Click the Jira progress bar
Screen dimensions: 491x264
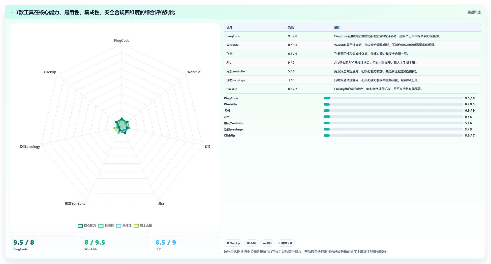393,117
